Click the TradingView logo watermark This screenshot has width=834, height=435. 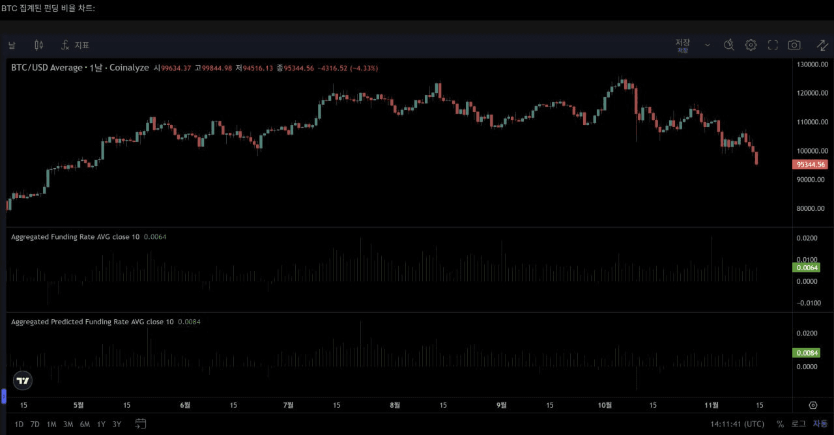22,380
